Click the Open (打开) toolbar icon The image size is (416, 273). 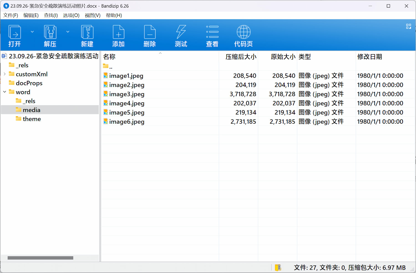coord(15,36)
